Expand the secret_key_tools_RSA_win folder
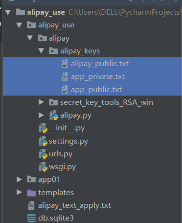The image size is (182, 223). click(41, 102)
